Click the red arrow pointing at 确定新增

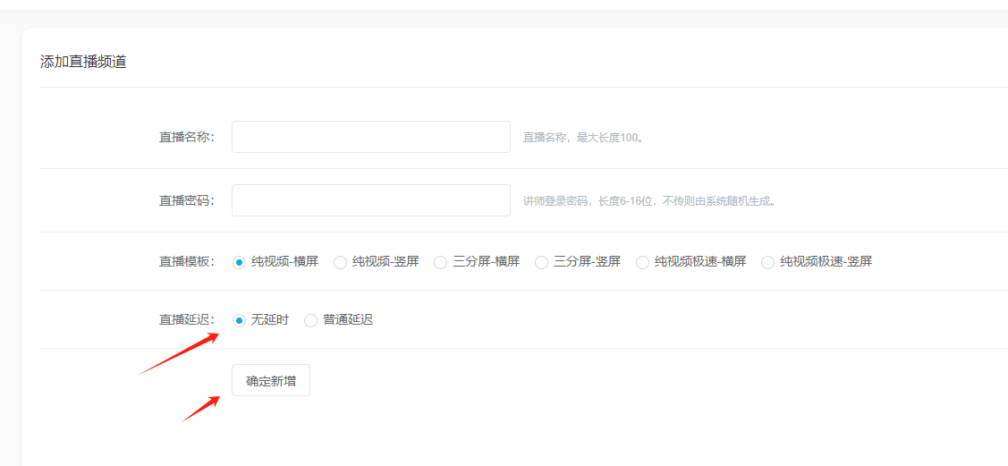tap(202, 409)
